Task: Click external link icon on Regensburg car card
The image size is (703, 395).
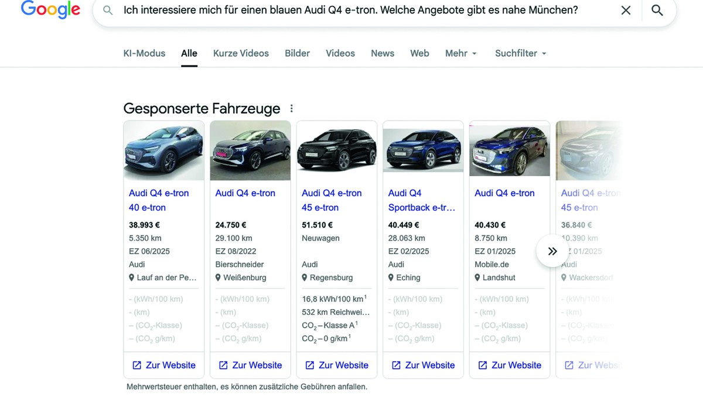Action: pyautogui.click(x=310, y=365)
